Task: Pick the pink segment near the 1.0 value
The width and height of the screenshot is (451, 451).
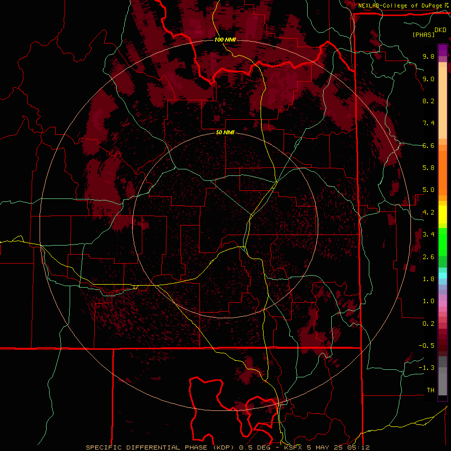Action: (x=442, y=304)
